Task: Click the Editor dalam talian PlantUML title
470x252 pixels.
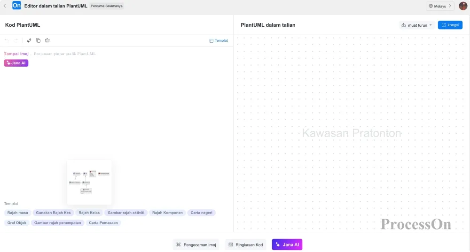Action: coord(56,6)
